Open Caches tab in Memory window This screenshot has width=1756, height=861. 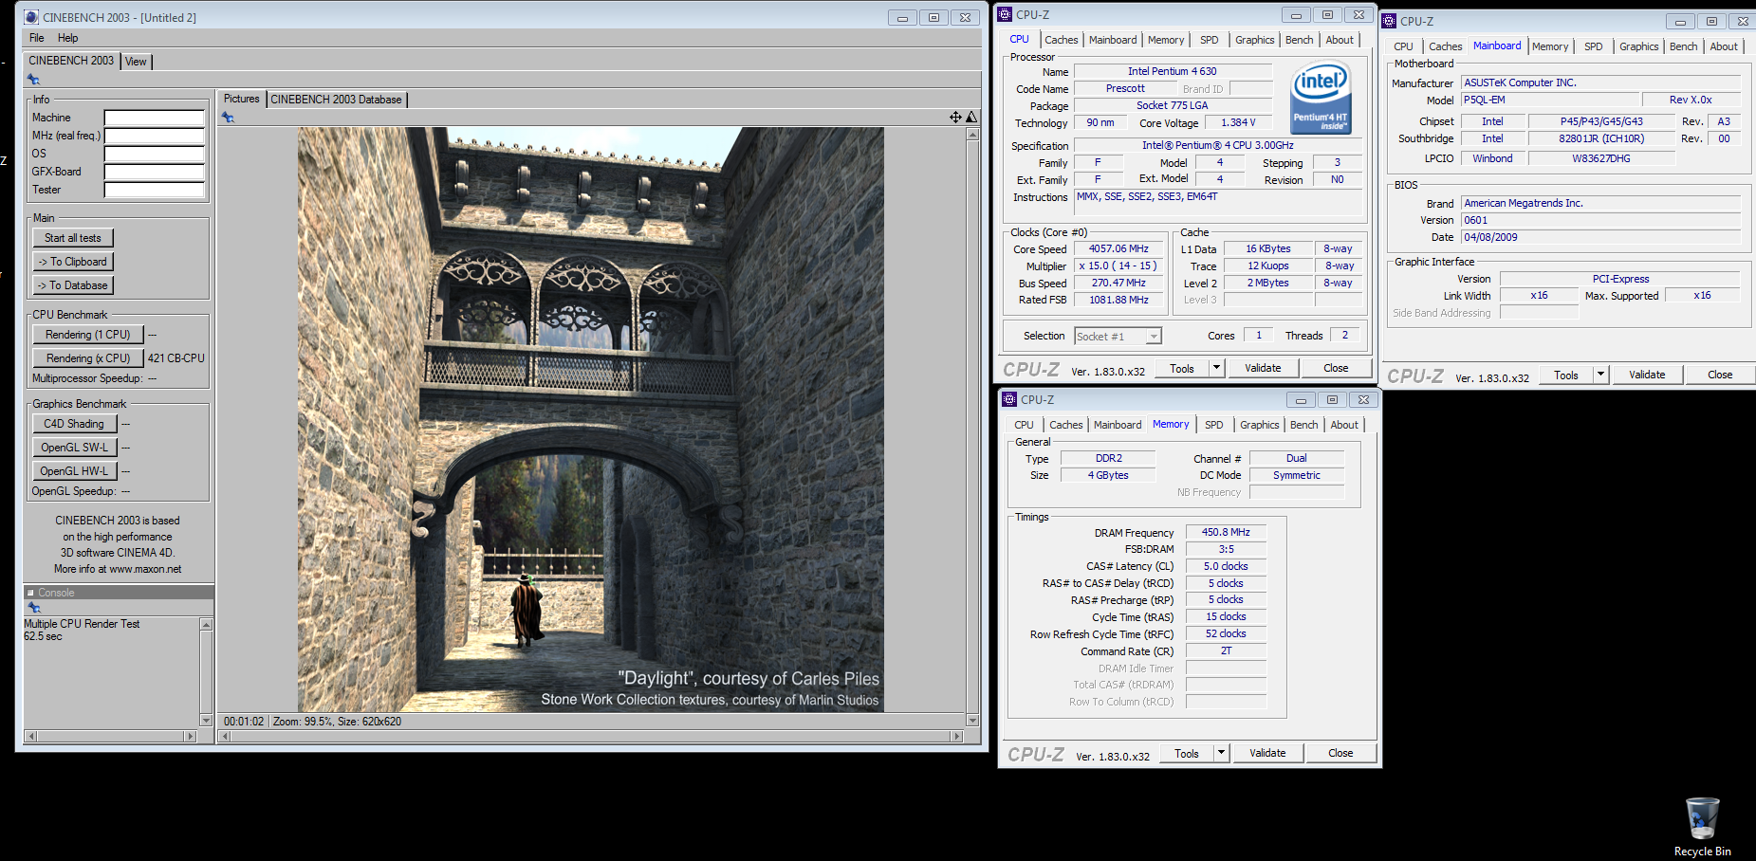1065,425
